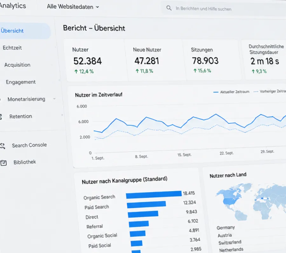286x253 pixels.
Task: Select Monetarisierung in the sidebar
Action: 26,99
